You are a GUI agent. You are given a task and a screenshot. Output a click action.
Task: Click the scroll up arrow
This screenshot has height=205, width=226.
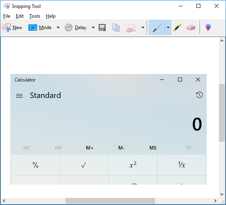click(x=222, y=41)
